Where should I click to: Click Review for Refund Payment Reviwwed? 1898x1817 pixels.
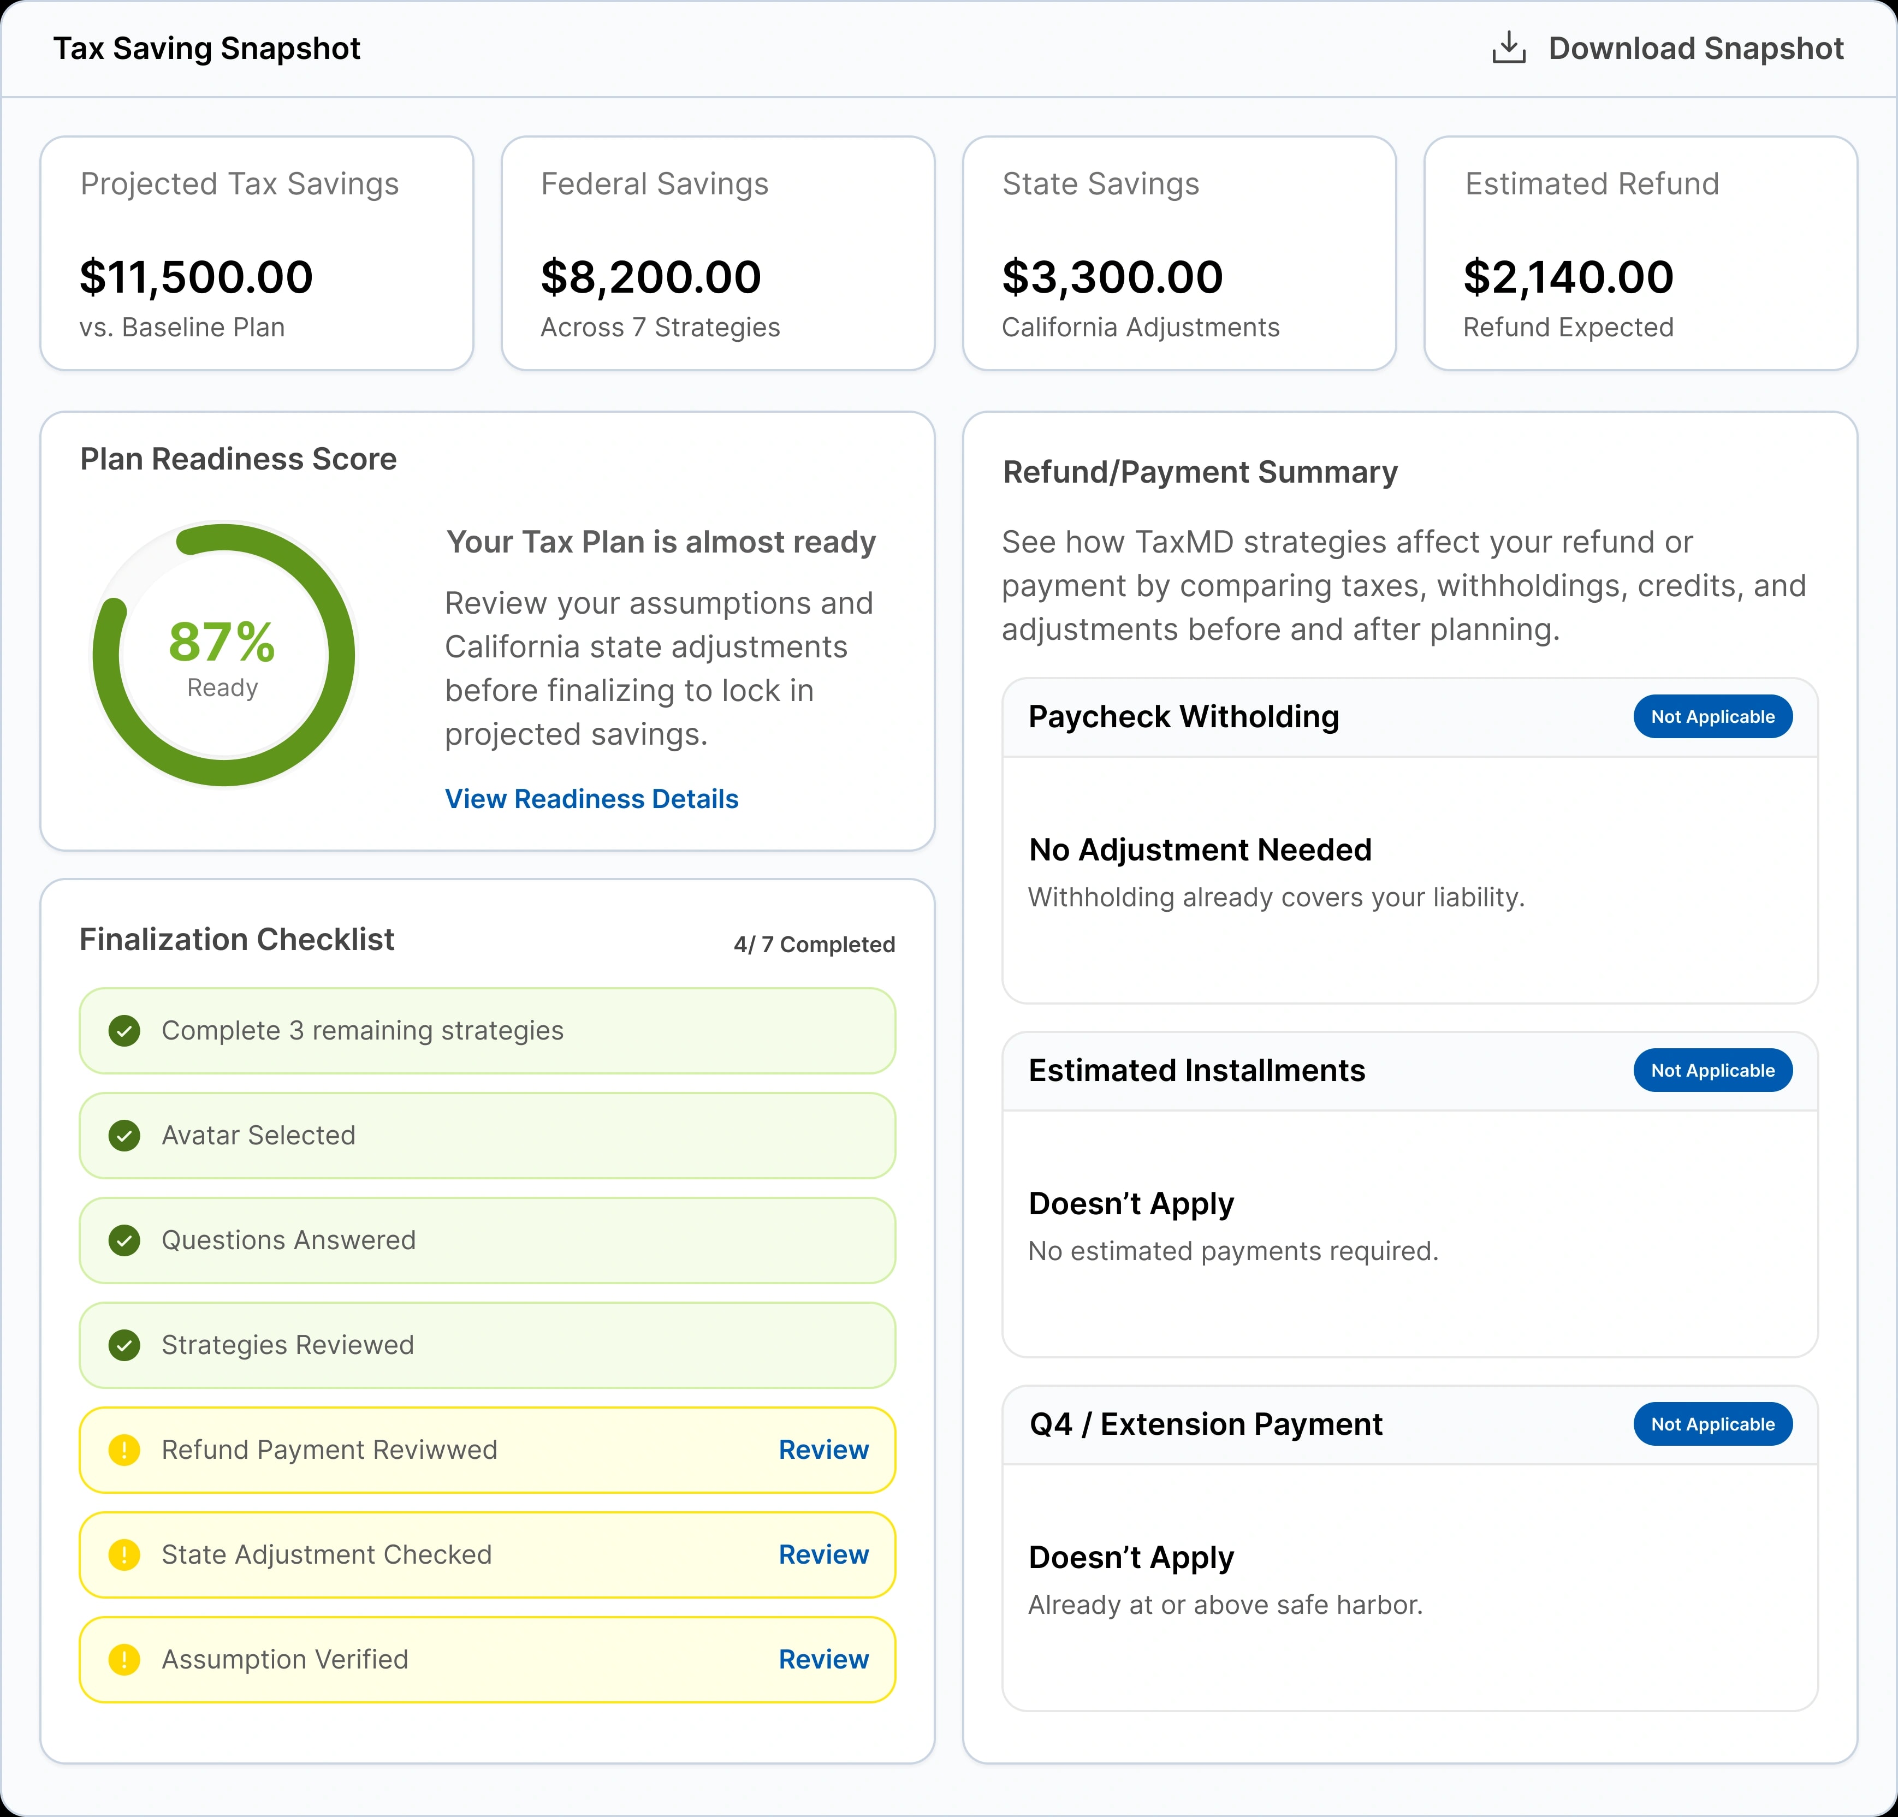[824, 1450]
